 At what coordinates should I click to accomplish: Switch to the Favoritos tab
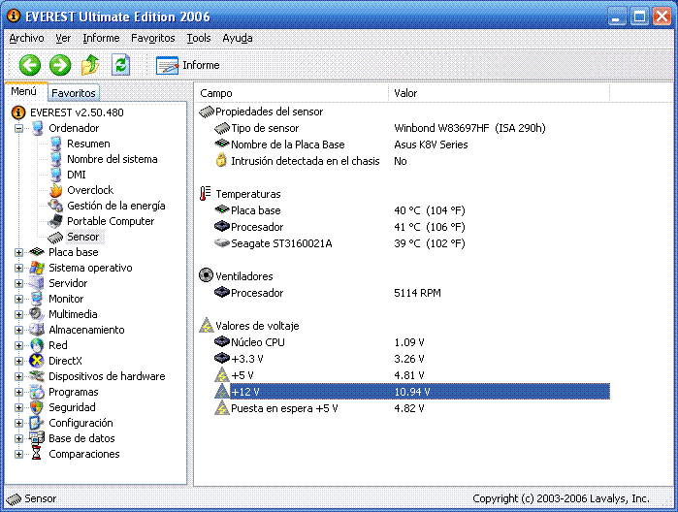[x=74, y=92]
